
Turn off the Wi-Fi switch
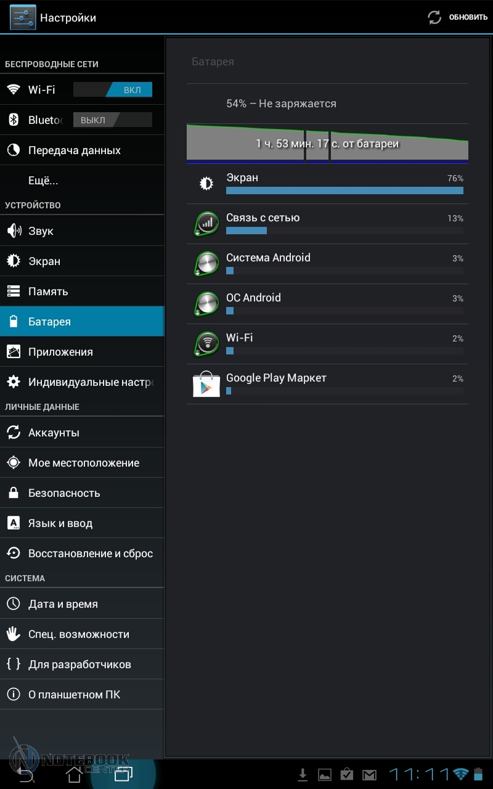click(x=113, y=90)
